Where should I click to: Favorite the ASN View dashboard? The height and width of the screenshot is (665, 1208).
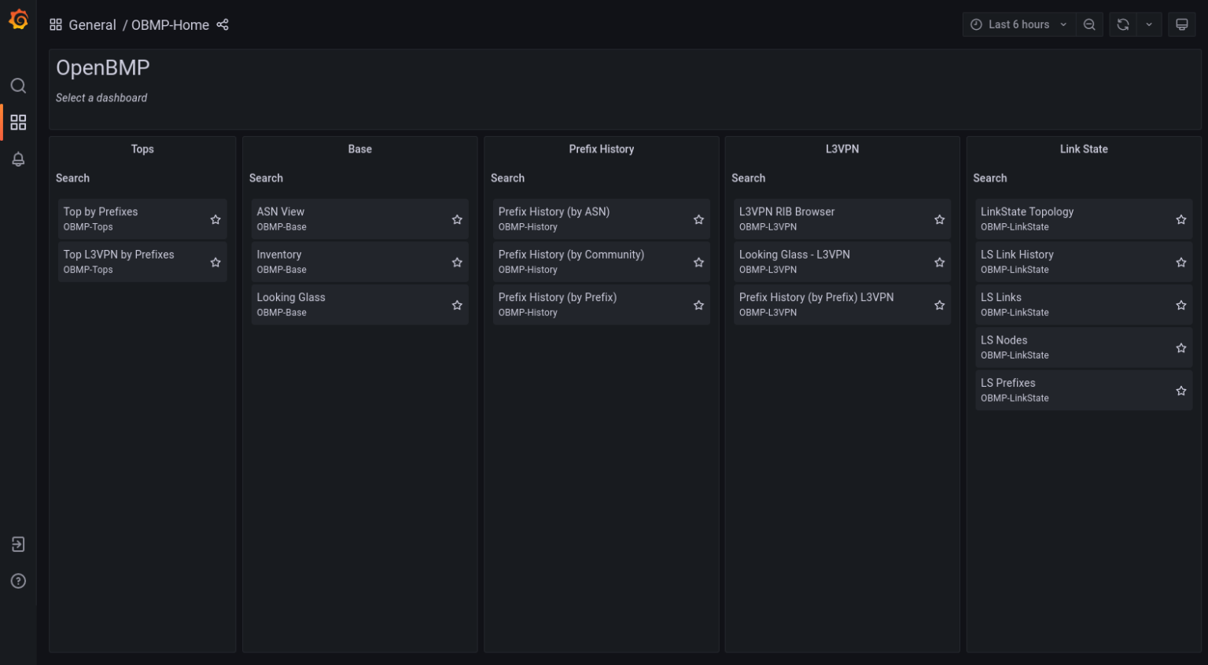457,219
